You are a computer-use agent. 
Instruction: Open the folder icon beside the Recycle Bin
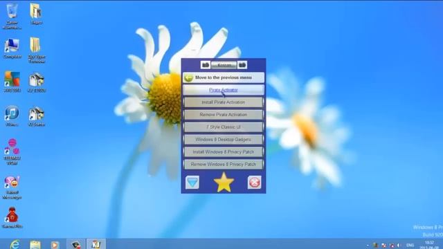(36, 14)
